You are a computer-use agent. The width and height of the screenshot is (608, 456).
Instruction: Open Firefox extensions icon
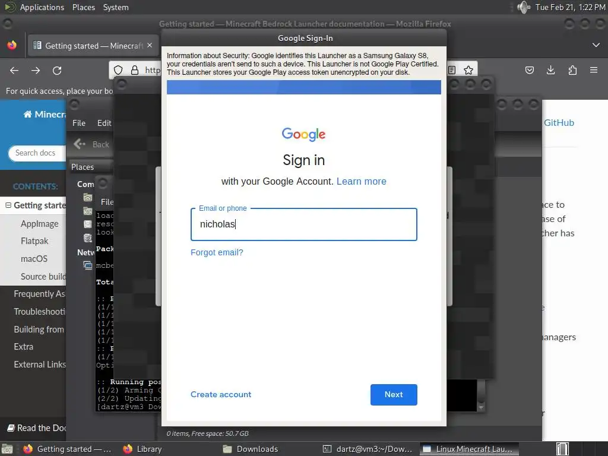pyautogui.click(x=572, y=70)
